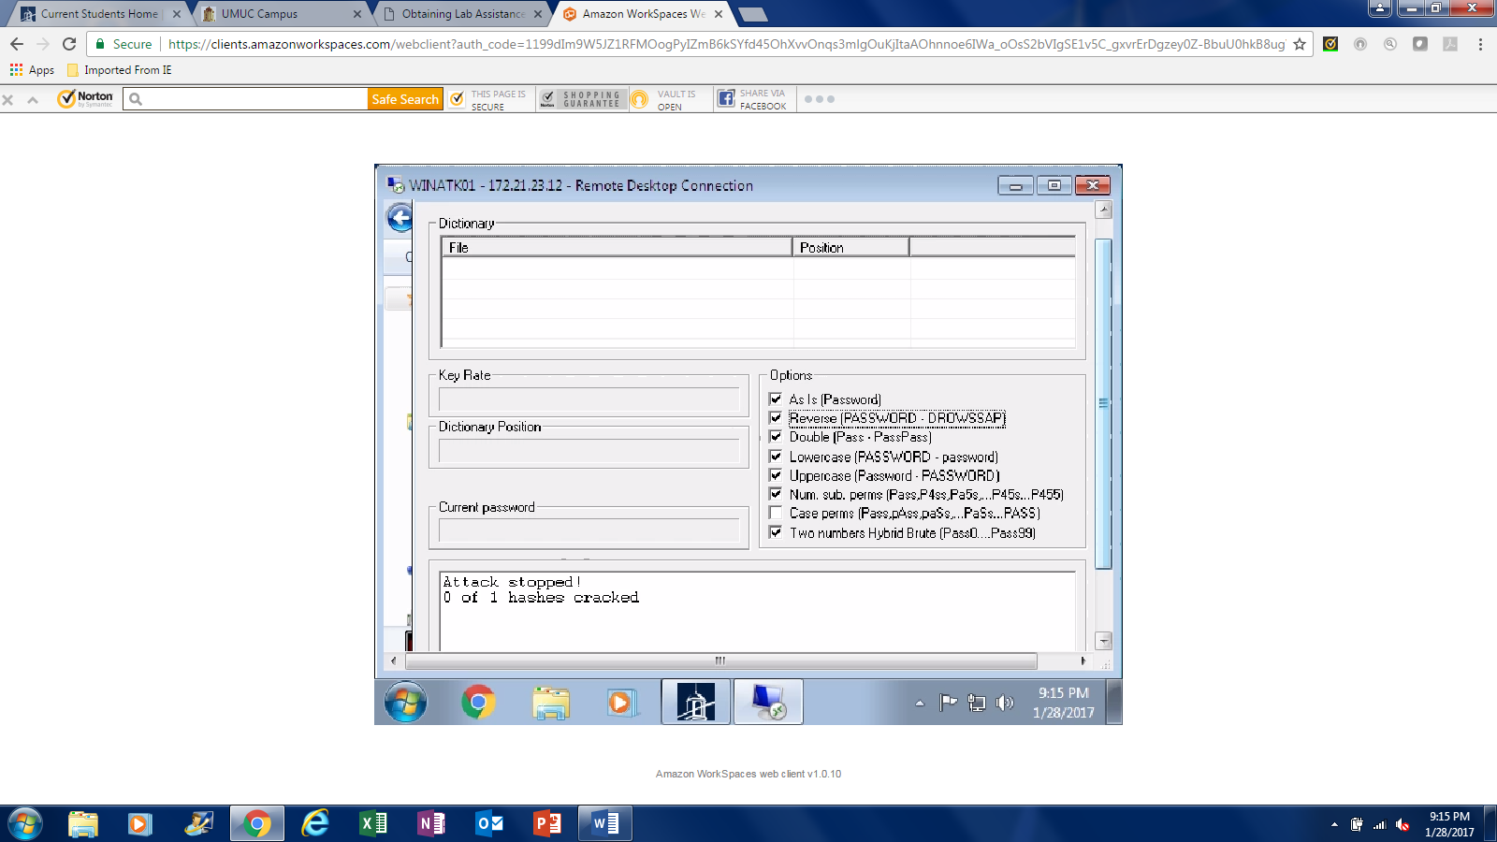The height and width of the screenshot is (842, 1497).
Task: Click the blue back arrow in the remote window
Action: (400, 218)
